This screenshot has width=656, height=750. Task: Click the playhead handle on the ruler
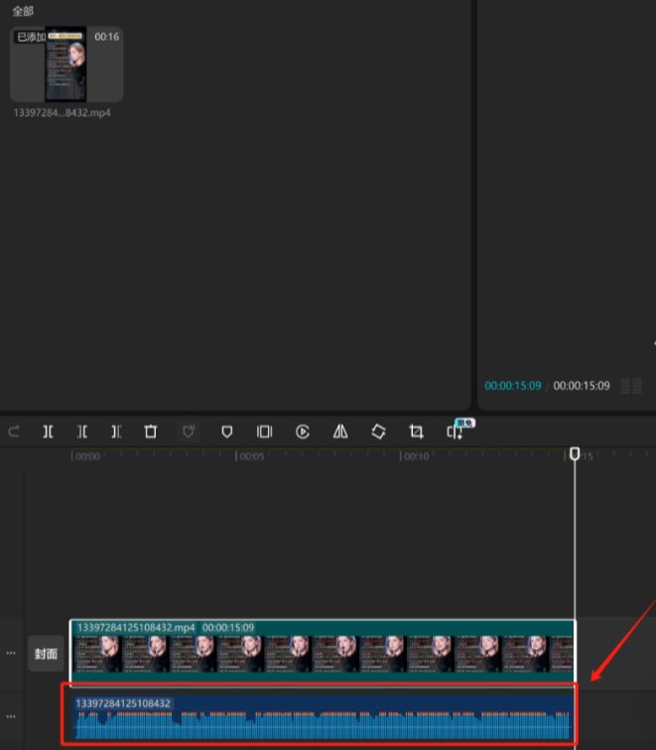click(x=574, y=454)
